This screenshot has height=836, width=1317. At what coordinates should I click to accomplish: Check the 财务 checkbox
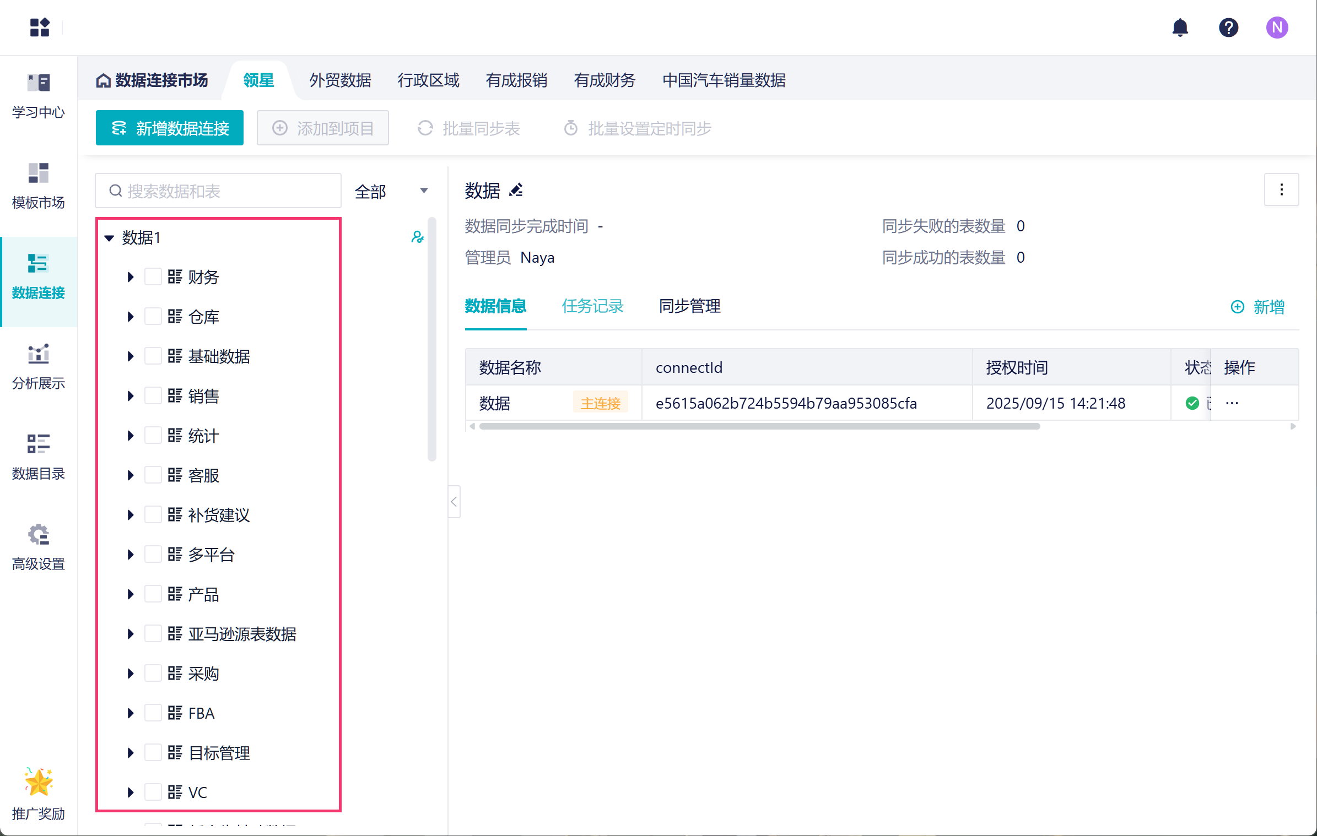click(153, 276)
